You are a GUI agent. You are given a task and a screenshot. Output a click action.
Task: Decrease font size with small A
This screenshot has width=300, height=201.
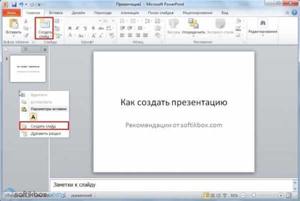tap(101, 35)
